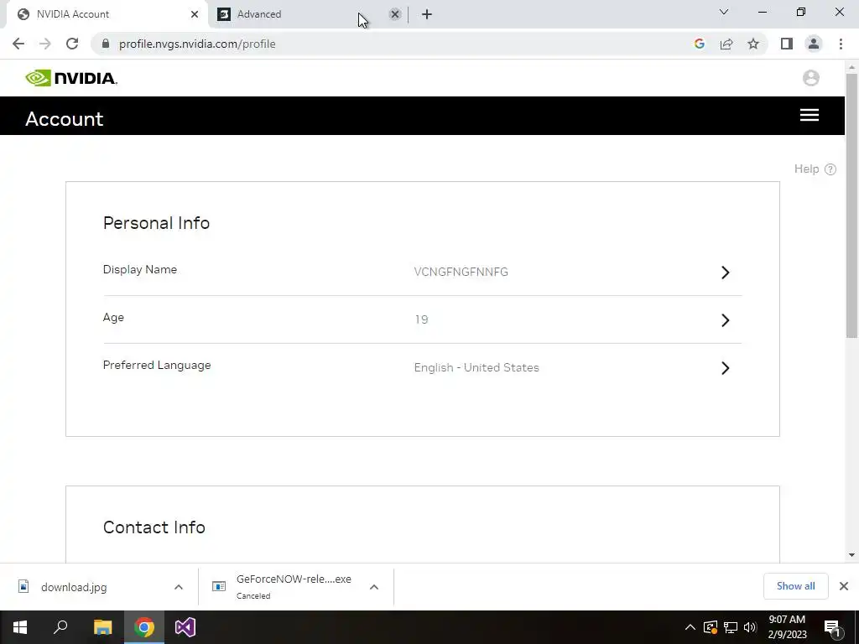Open Chrome three-dot menu
The height and width of the screenshot is (644, 859).
841,44
